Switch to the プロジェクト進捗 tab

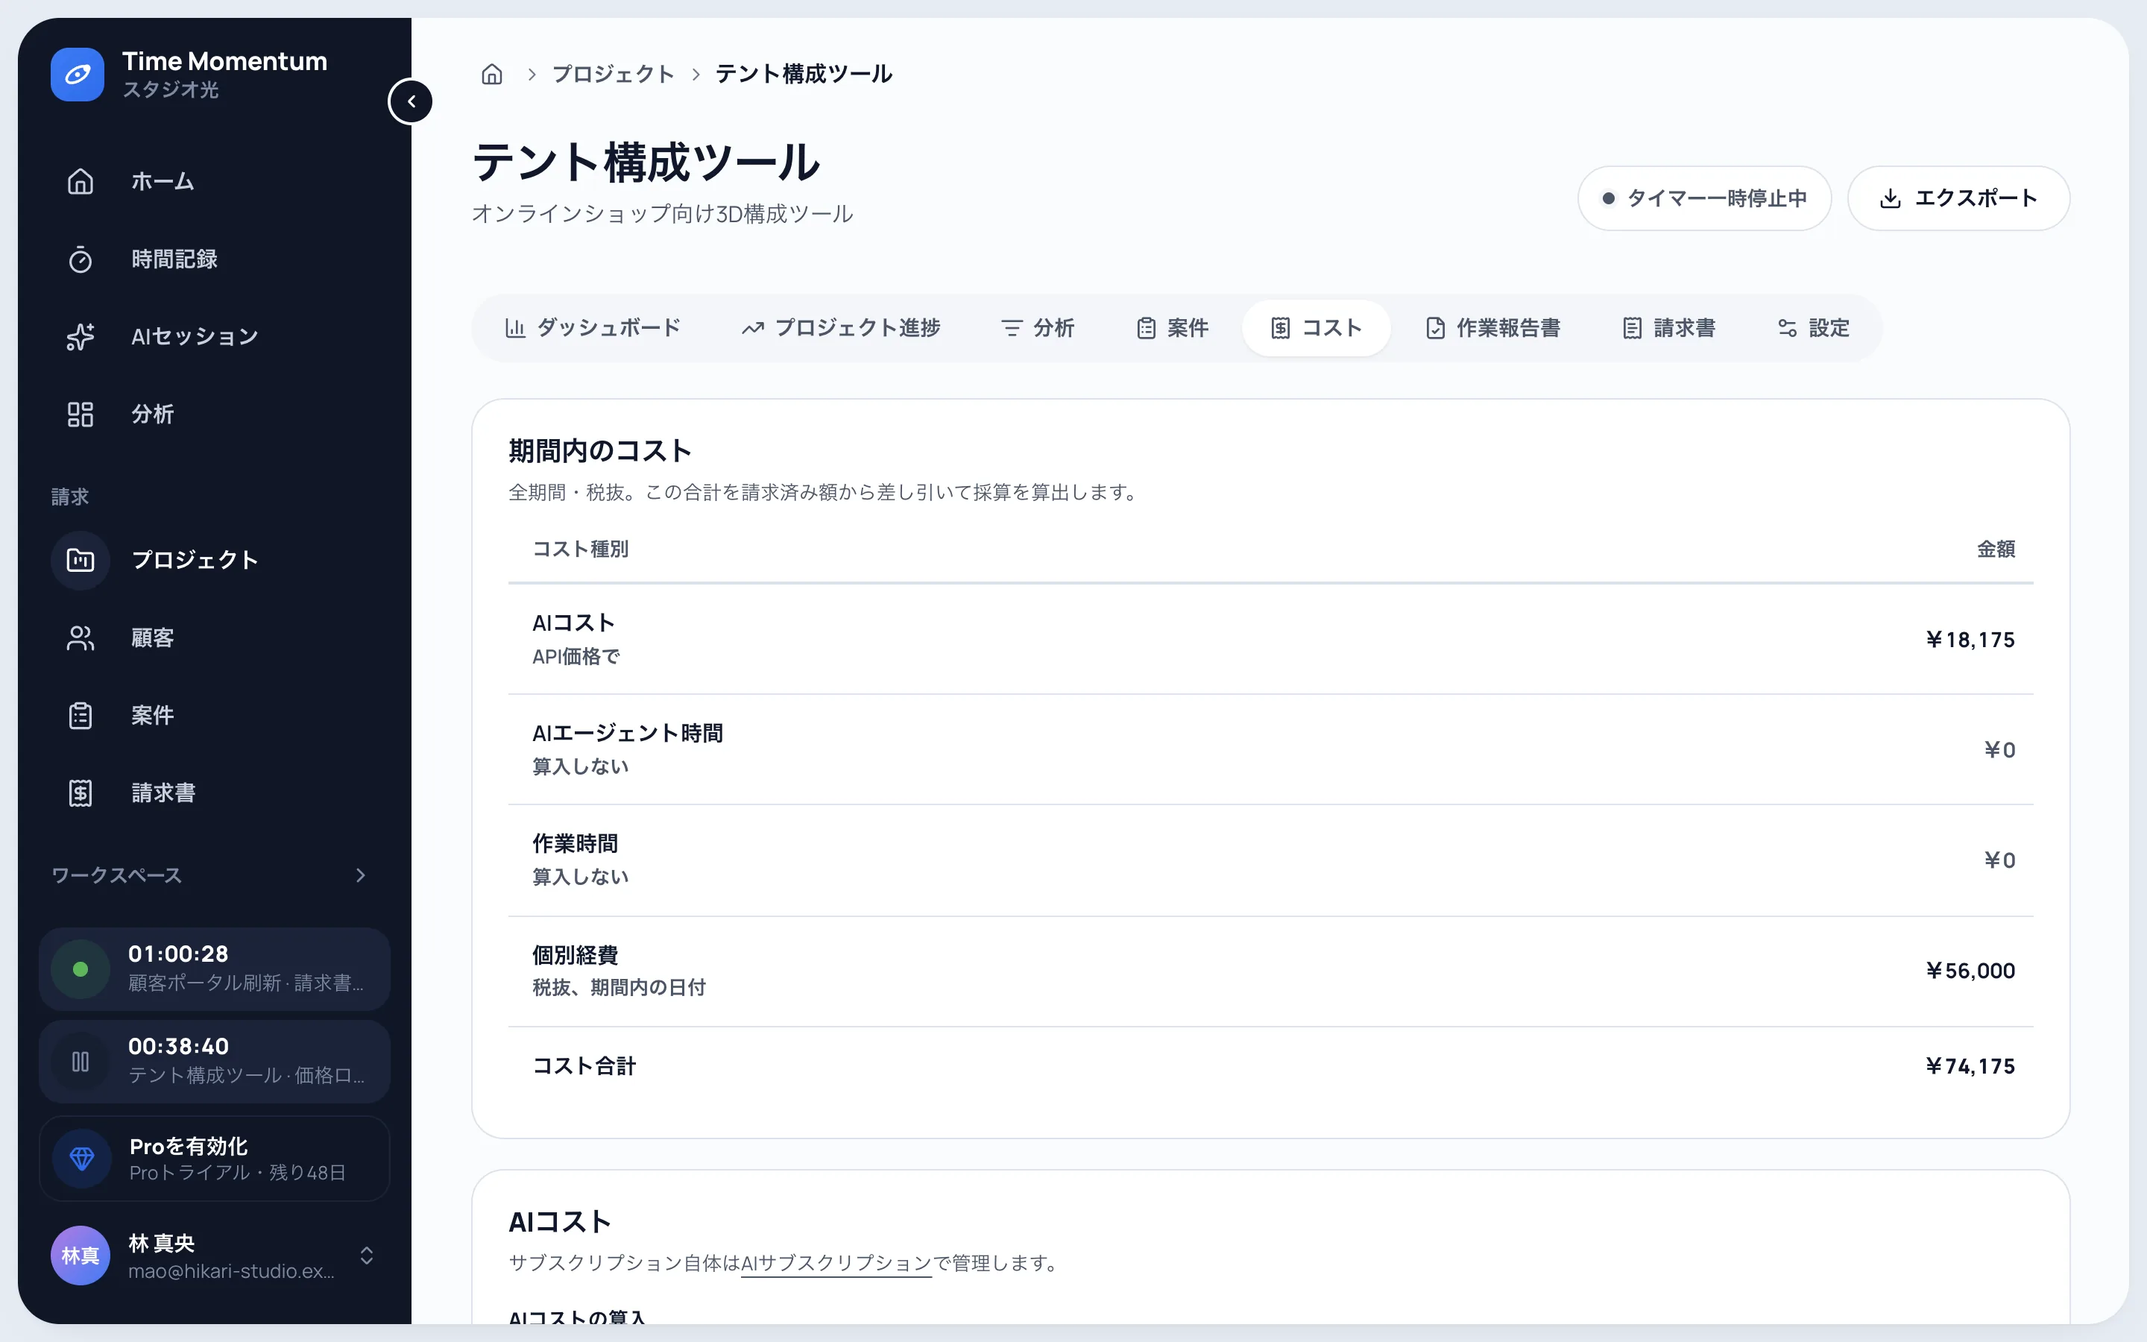pos(841,328)
